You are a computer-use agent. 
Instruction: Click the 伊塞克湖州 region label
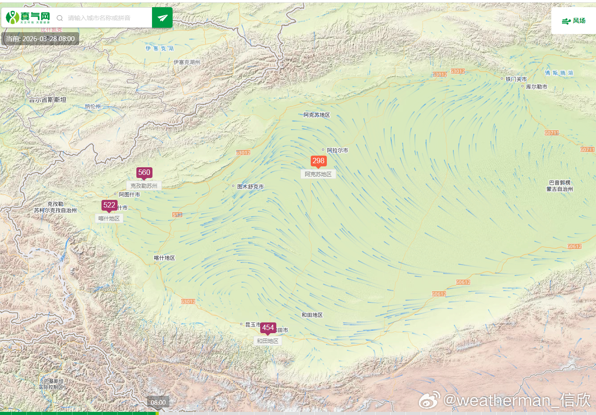coord(187,62)
